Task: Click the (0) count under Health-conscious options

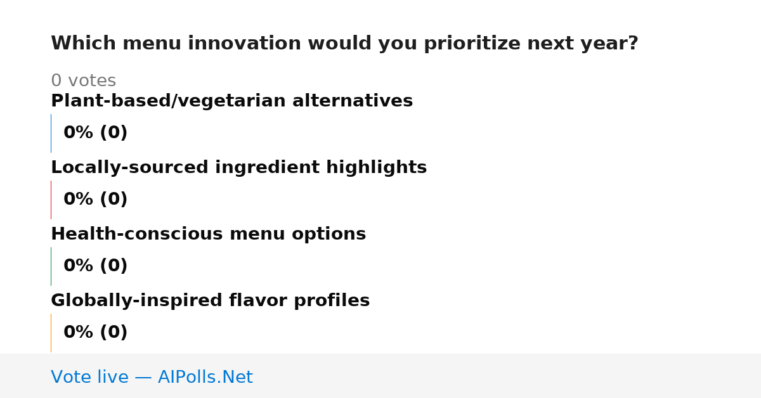Action: click(114, 266)
